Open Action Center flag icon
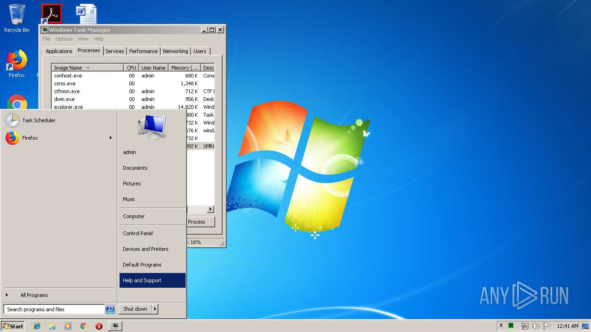 [x=547, y=326]
